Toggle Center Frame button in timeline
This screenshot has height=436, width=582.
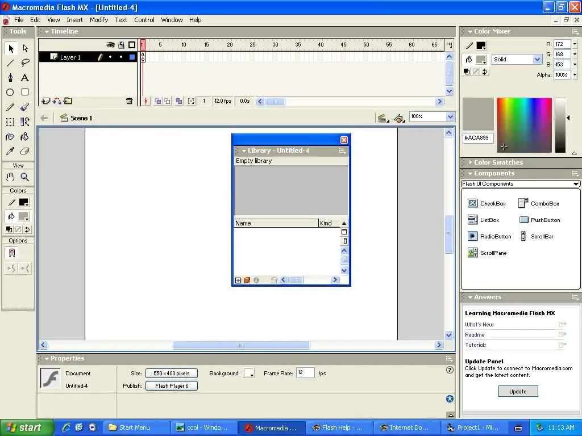(146, 101)
